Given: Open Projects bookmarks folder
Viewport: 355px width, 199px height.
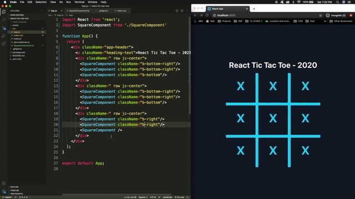Looking at the screenshot, I should [224, 21].
